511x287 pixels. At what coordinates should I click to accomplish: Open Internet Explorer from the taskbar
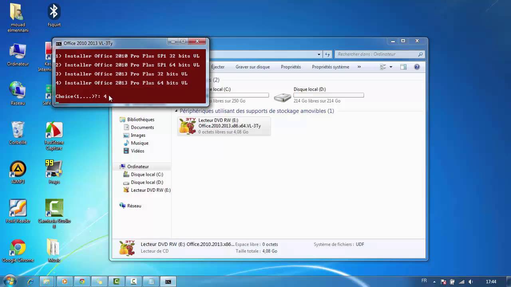pyautogui.click(x=30, y=281)
